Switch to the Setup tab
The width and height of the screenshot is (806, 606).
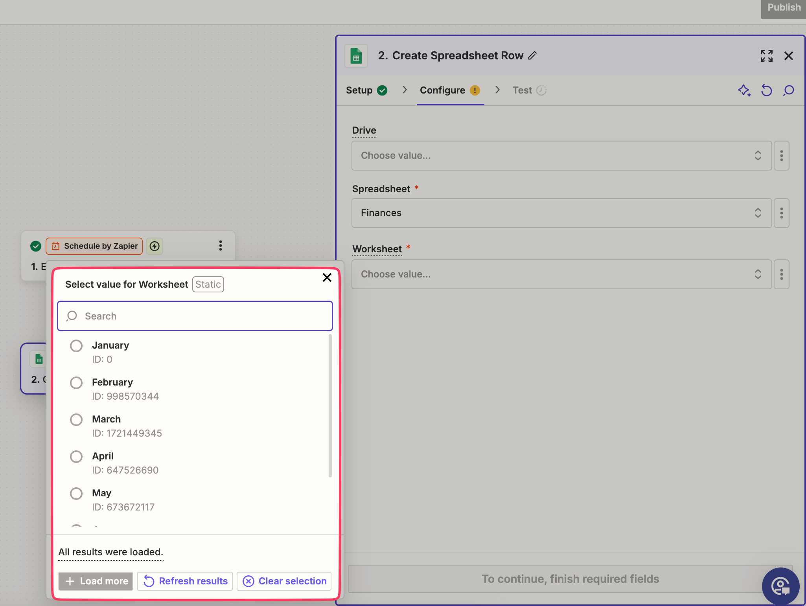tap(366, 90)
